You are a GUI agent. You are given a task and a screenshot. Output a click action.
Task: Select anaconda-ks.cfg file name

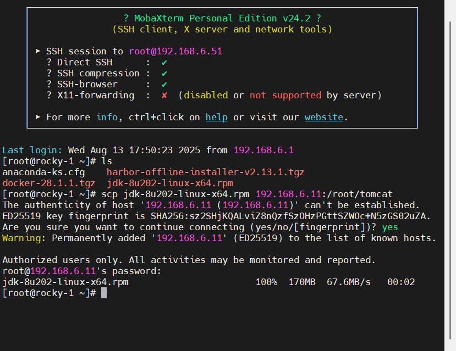point(43,172)
